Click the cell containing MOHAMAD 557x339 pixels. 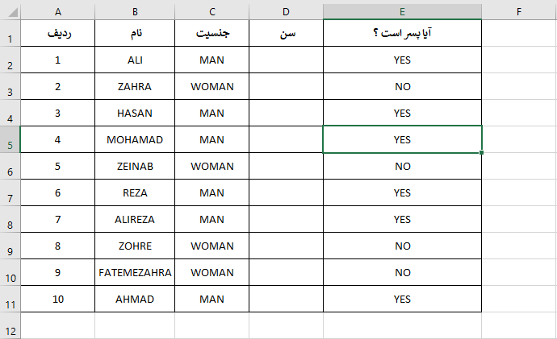[135, 139]
